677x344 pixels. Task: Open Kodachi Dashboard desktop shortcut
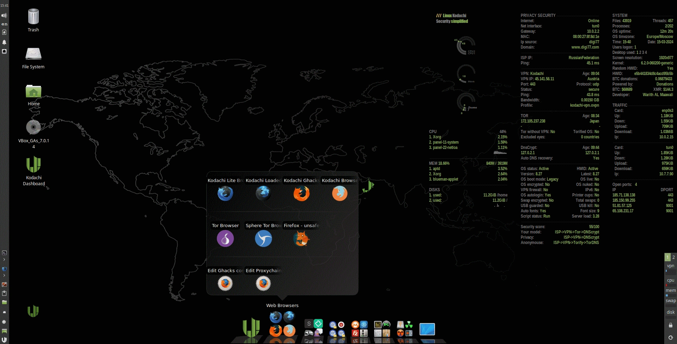[x=33, y=171]
